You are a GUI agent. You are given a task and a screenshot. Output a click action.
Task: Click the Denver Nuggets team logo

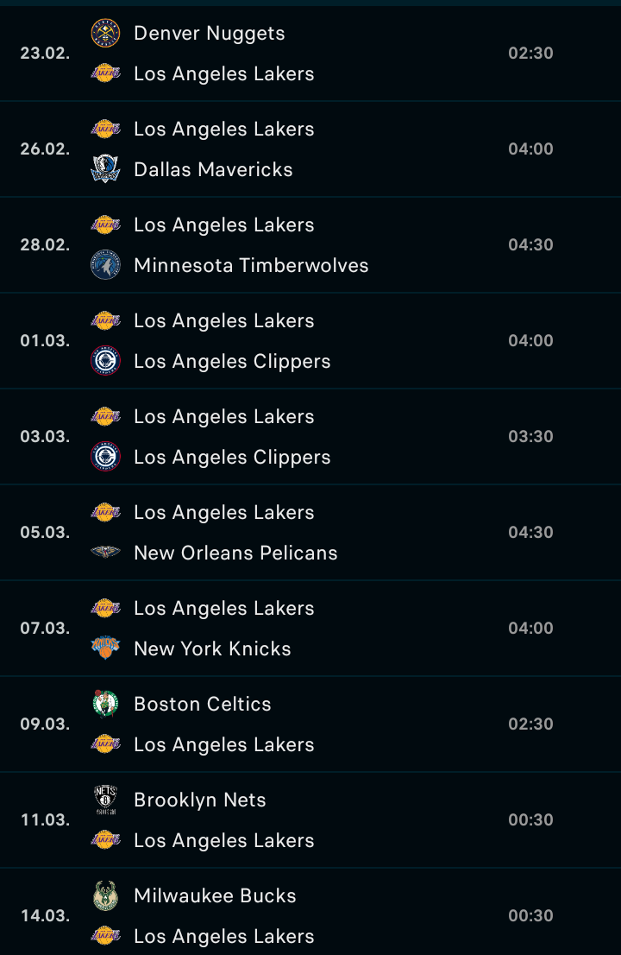[105, 34]
